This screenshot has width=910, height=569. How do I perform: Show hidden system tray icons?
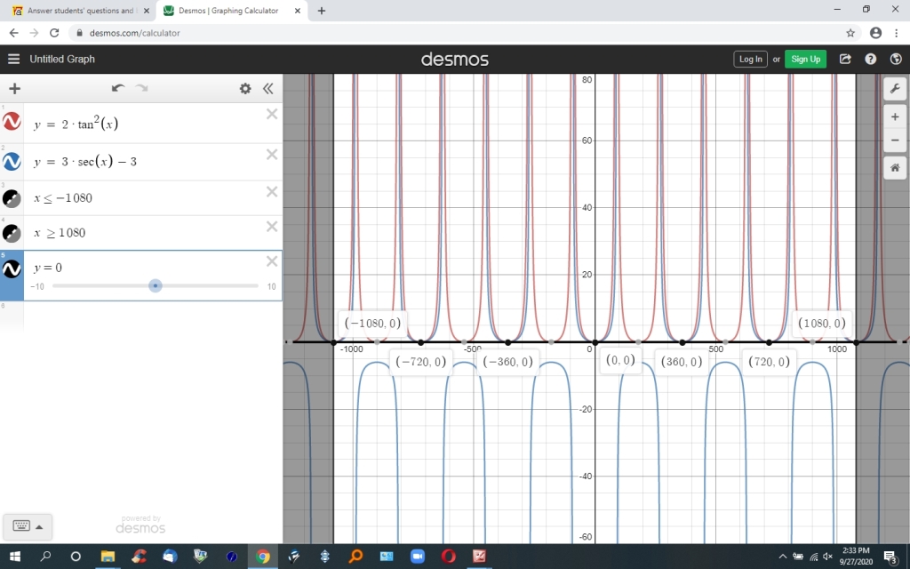(783, 557)
